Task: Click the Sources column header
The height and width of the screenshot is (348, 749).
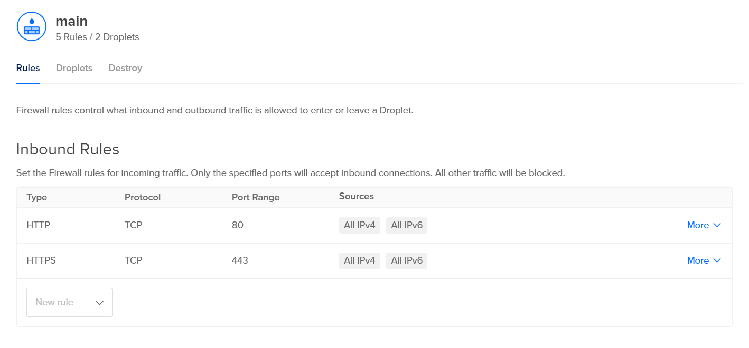Action: (x=356, y=196)
